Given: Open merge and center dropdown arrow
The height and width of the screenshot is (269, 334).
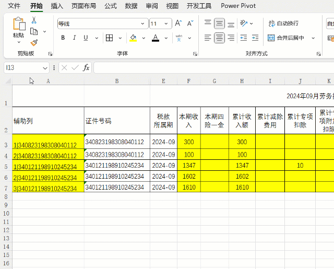Looking at the screenshot, I should (x=313, y=38).
